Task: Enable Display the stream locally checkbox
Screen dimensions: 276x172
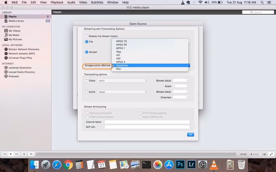Action: tap(87, 36)
